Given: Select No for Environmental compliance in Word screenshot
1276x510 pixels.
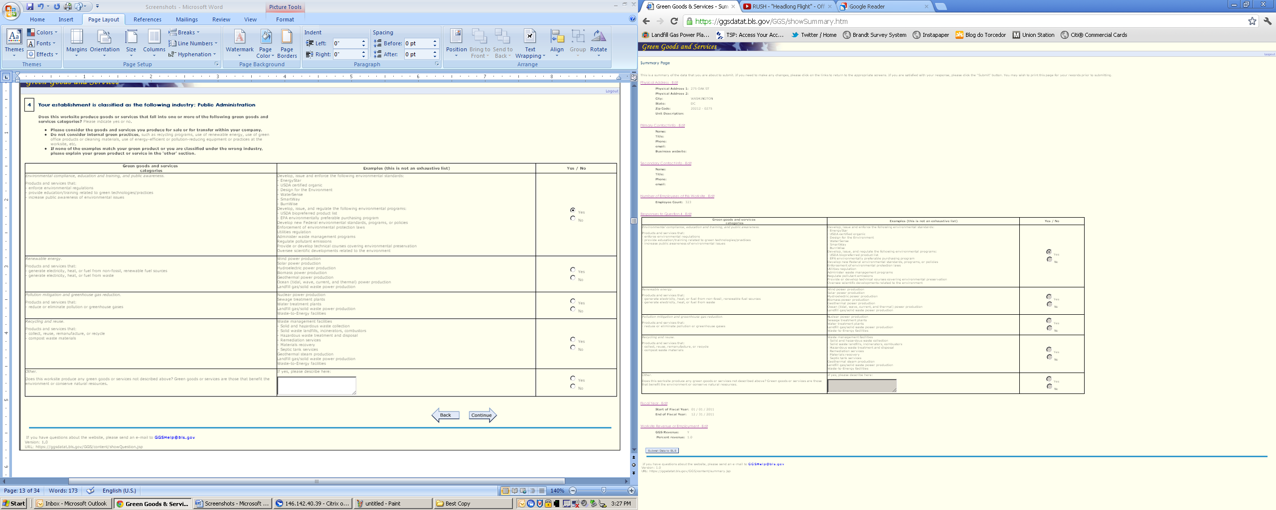Looking at the screenshot, I should [573, 219].
